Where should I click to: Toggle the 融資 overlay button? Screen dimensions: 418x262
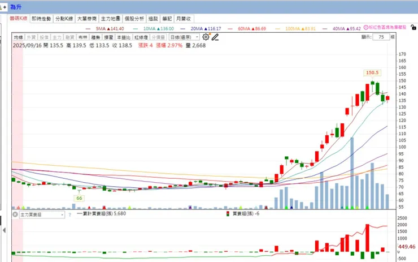70,37
